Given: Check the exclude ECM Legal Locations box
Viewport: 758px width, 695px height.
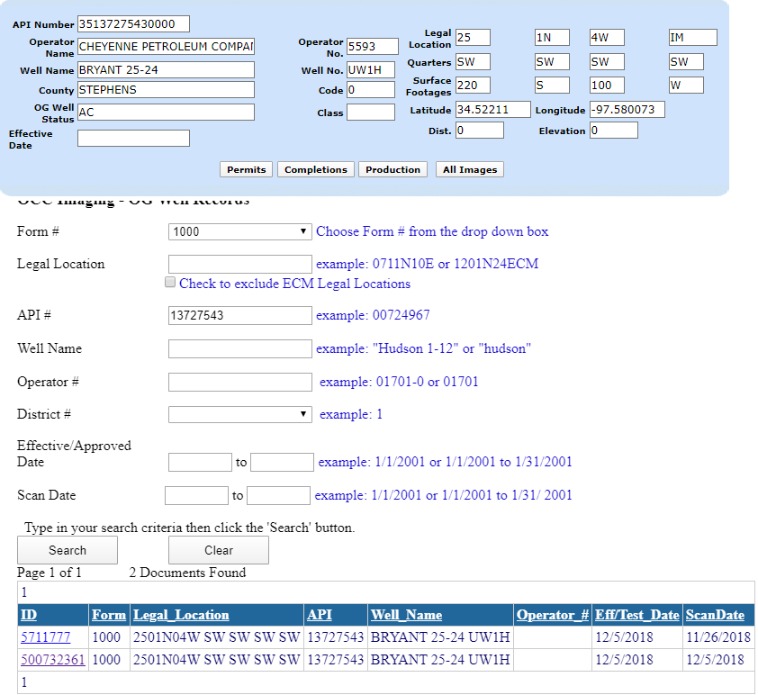Looking at the screenshot, I should pos(171,283).
